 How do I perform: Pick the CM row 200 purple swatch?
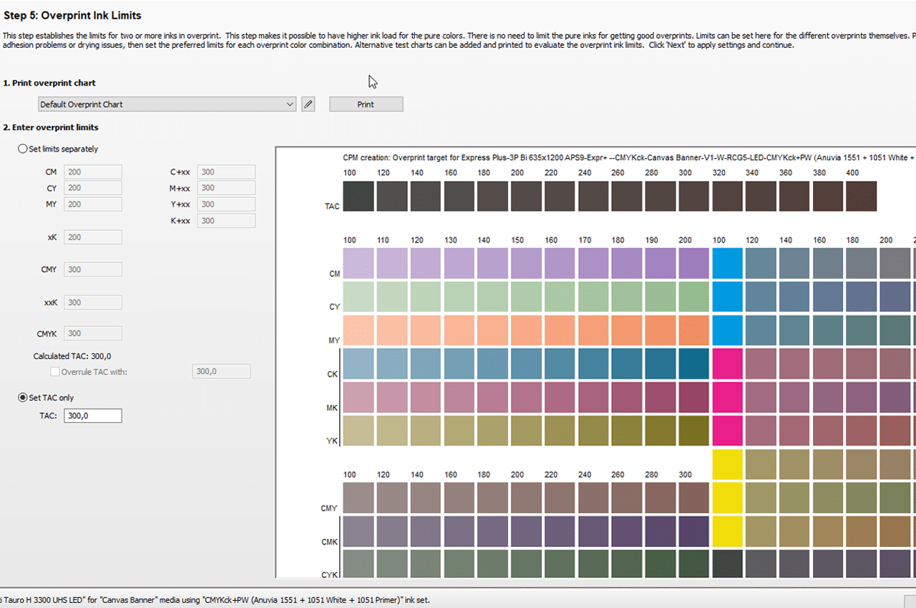click(x=693, y=263)
